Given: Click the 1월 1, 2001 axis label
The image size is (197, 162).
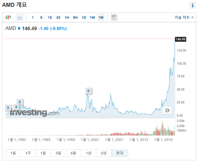Looking at the screenshot, I should coord(89,140).
